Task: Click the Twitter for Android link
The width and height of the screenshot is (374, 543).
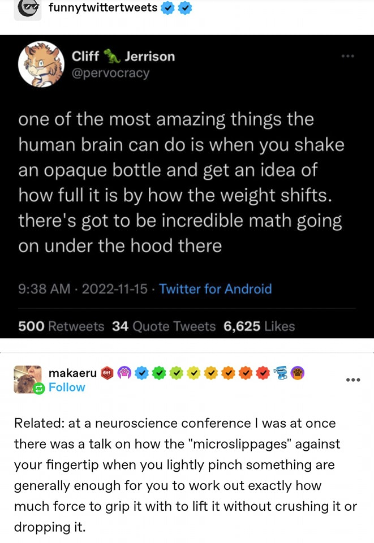Action: click(x=215, y=289)
